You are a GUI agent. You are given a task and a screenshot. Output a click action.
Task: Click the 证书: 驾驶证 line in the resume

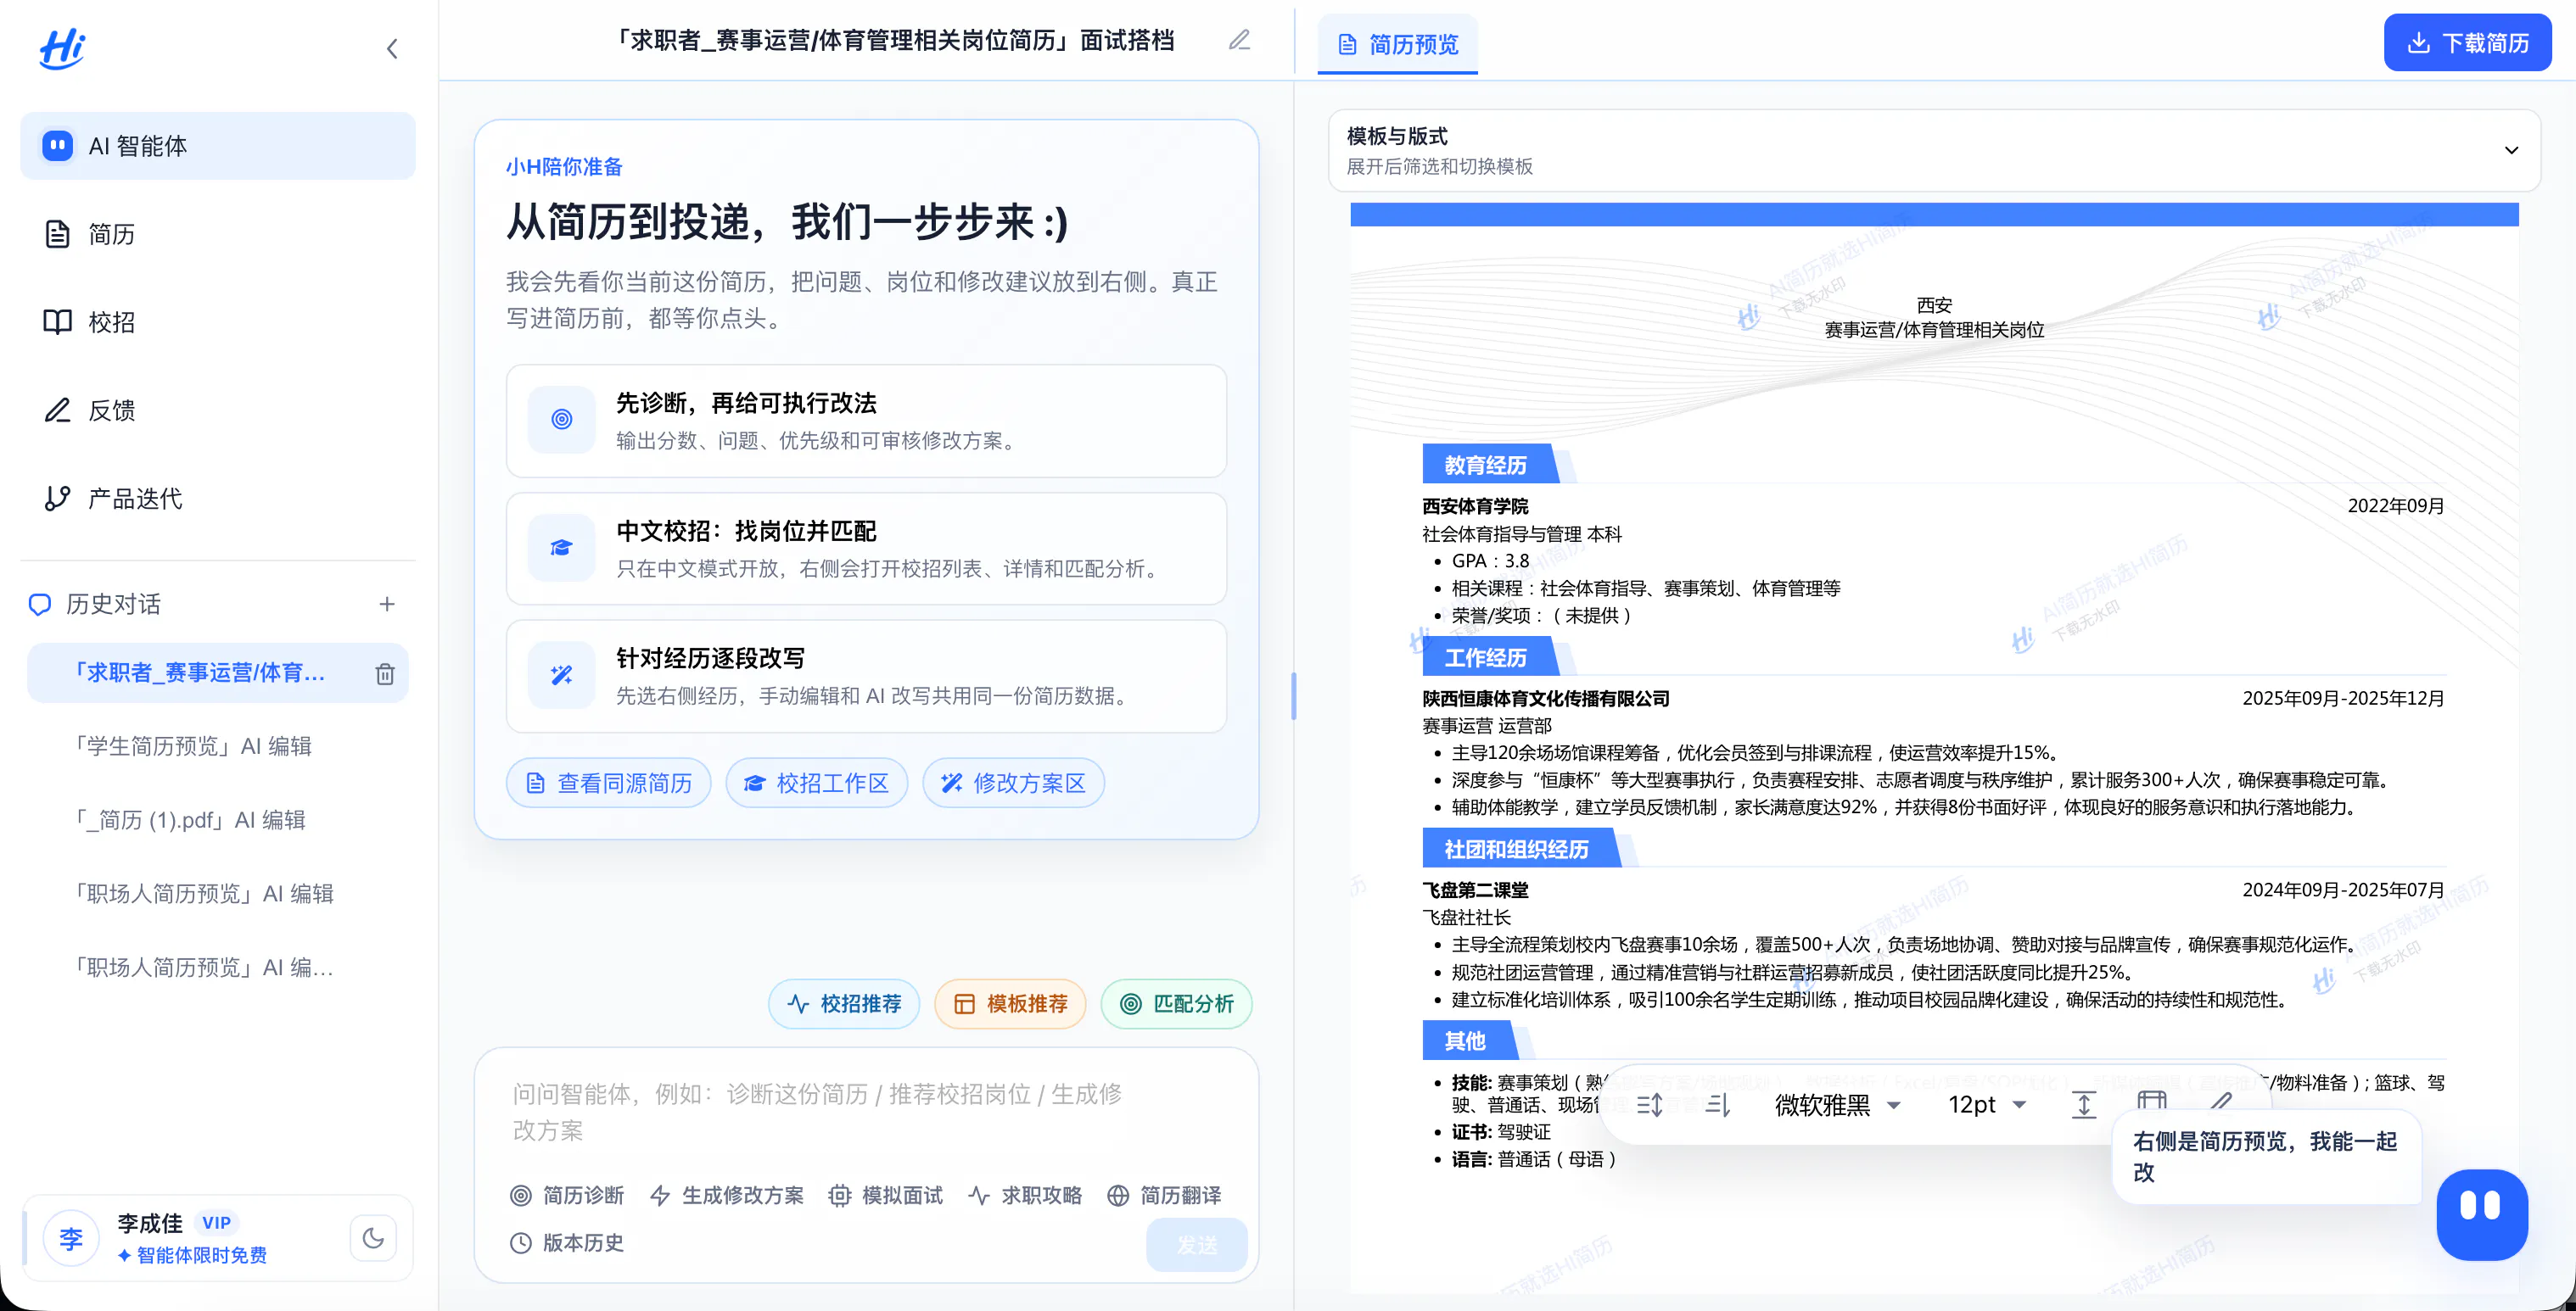[1501, 1131]
